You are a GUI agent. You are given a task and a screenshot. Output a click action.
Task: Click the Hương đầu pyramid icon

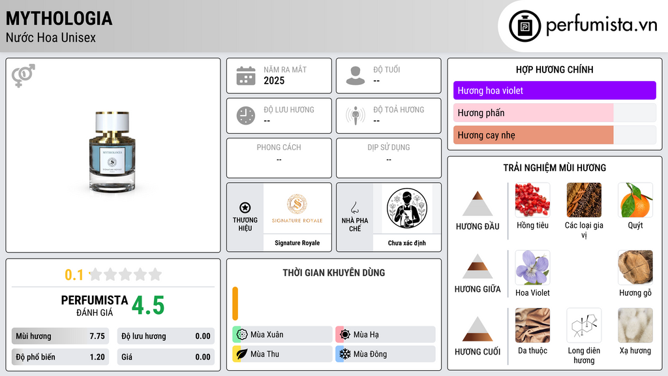[478, 204]
